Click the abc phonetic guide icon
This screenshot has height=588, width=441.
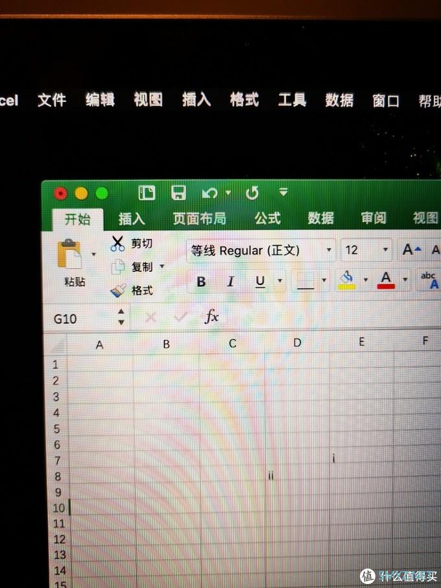coord(429,280)
